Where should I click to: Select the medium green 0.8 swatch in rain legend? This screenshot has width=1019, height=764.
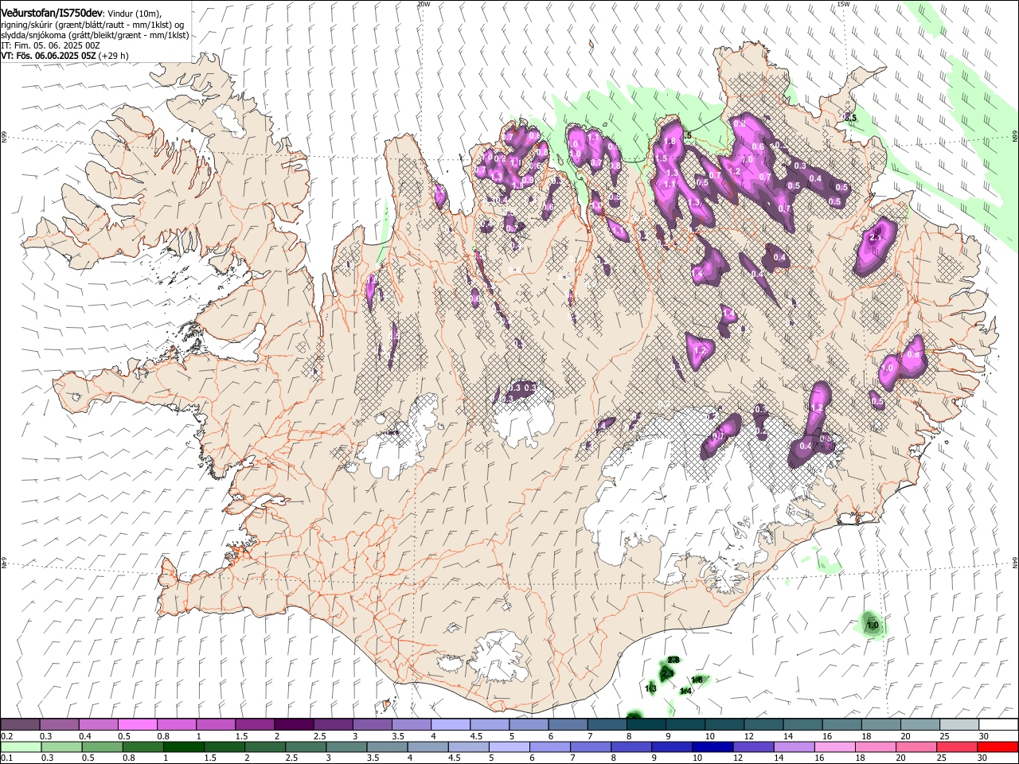pos(143,747)
